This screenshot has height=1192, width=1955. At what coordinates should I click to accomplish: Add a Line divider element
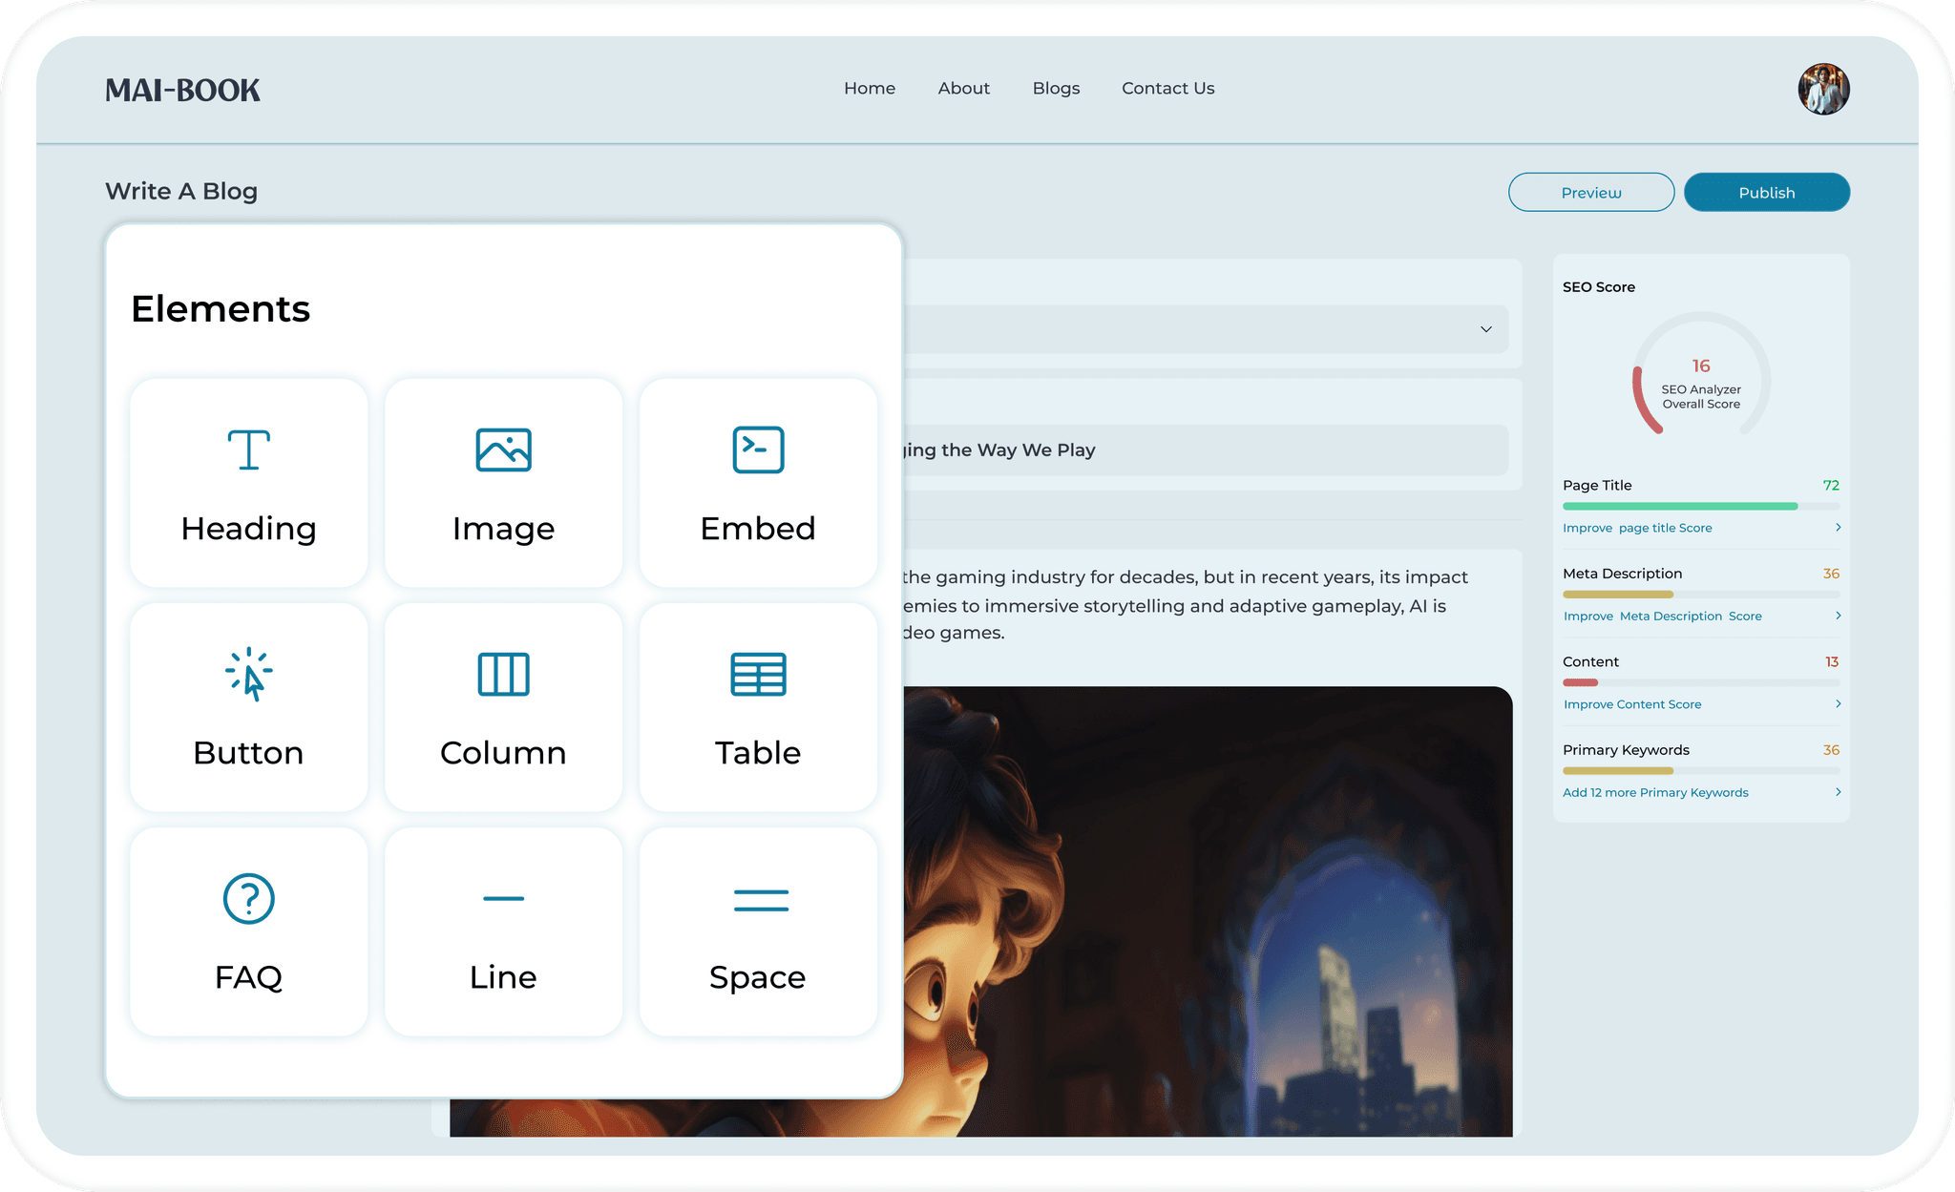point(503,931)
